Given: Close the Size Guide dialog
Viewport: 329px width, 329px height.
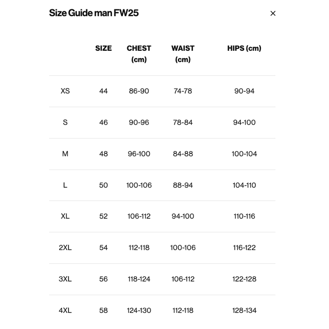Looking at the screenshot, I should pos(273,13).
